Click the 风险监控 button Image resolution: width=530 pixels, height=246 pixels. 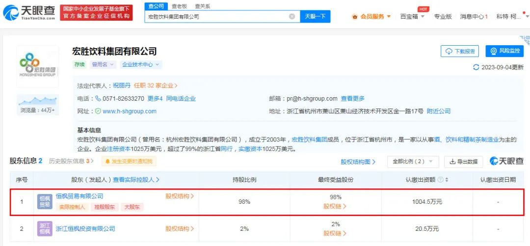point(504,51)
